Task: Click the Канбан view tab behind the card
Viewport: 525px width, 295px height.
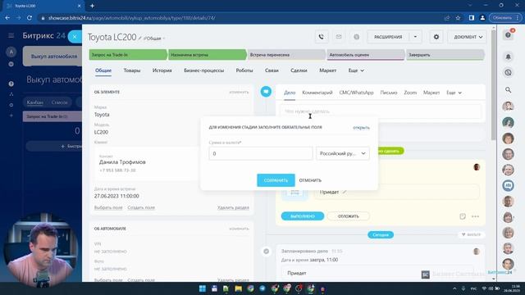Action: [34, 102]
